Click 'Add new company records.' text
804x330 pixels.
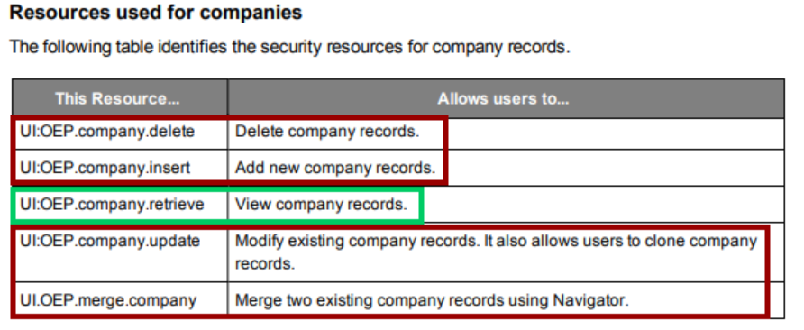pyautogui.click(x=334, y=168)
